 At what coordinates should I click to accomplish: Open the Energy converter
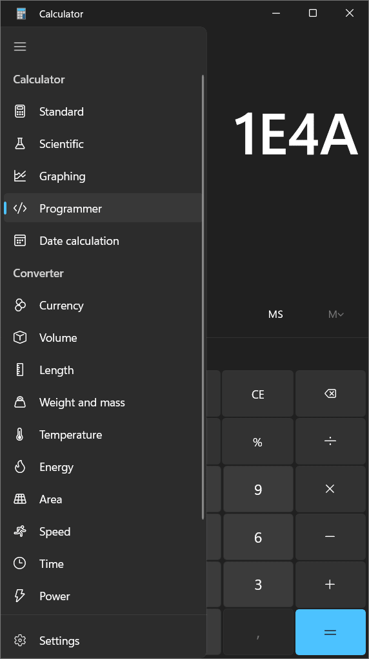pos(103,467)
